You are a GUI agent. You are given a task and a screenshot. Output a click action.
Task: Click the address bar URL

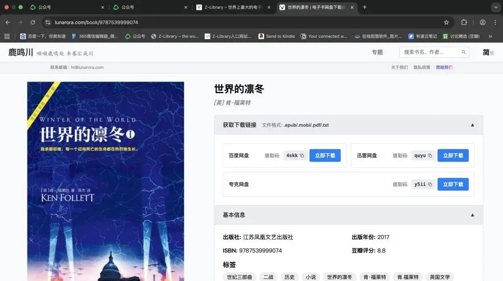(x=96, y=22)
